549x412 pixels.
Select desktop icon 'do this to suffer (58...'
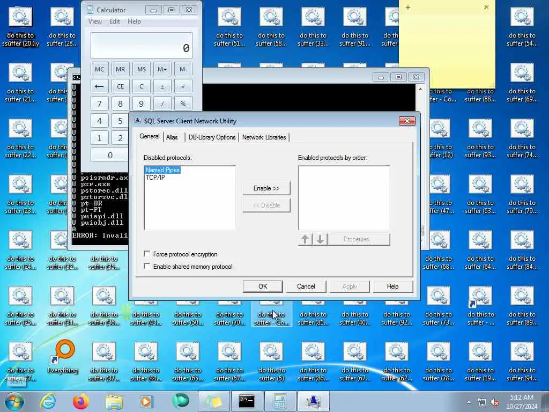coord(271,27)
